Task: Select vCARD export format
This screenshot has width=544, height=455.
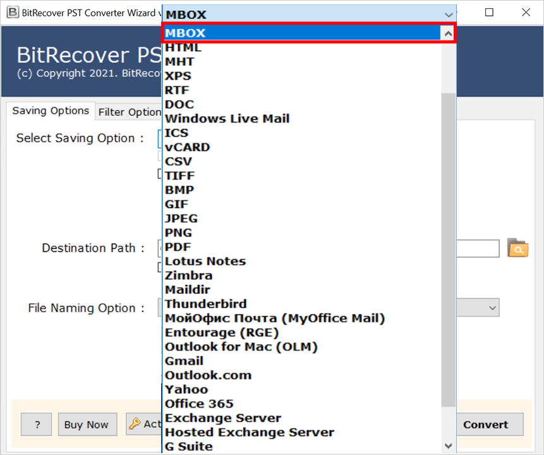Action: 187,147
